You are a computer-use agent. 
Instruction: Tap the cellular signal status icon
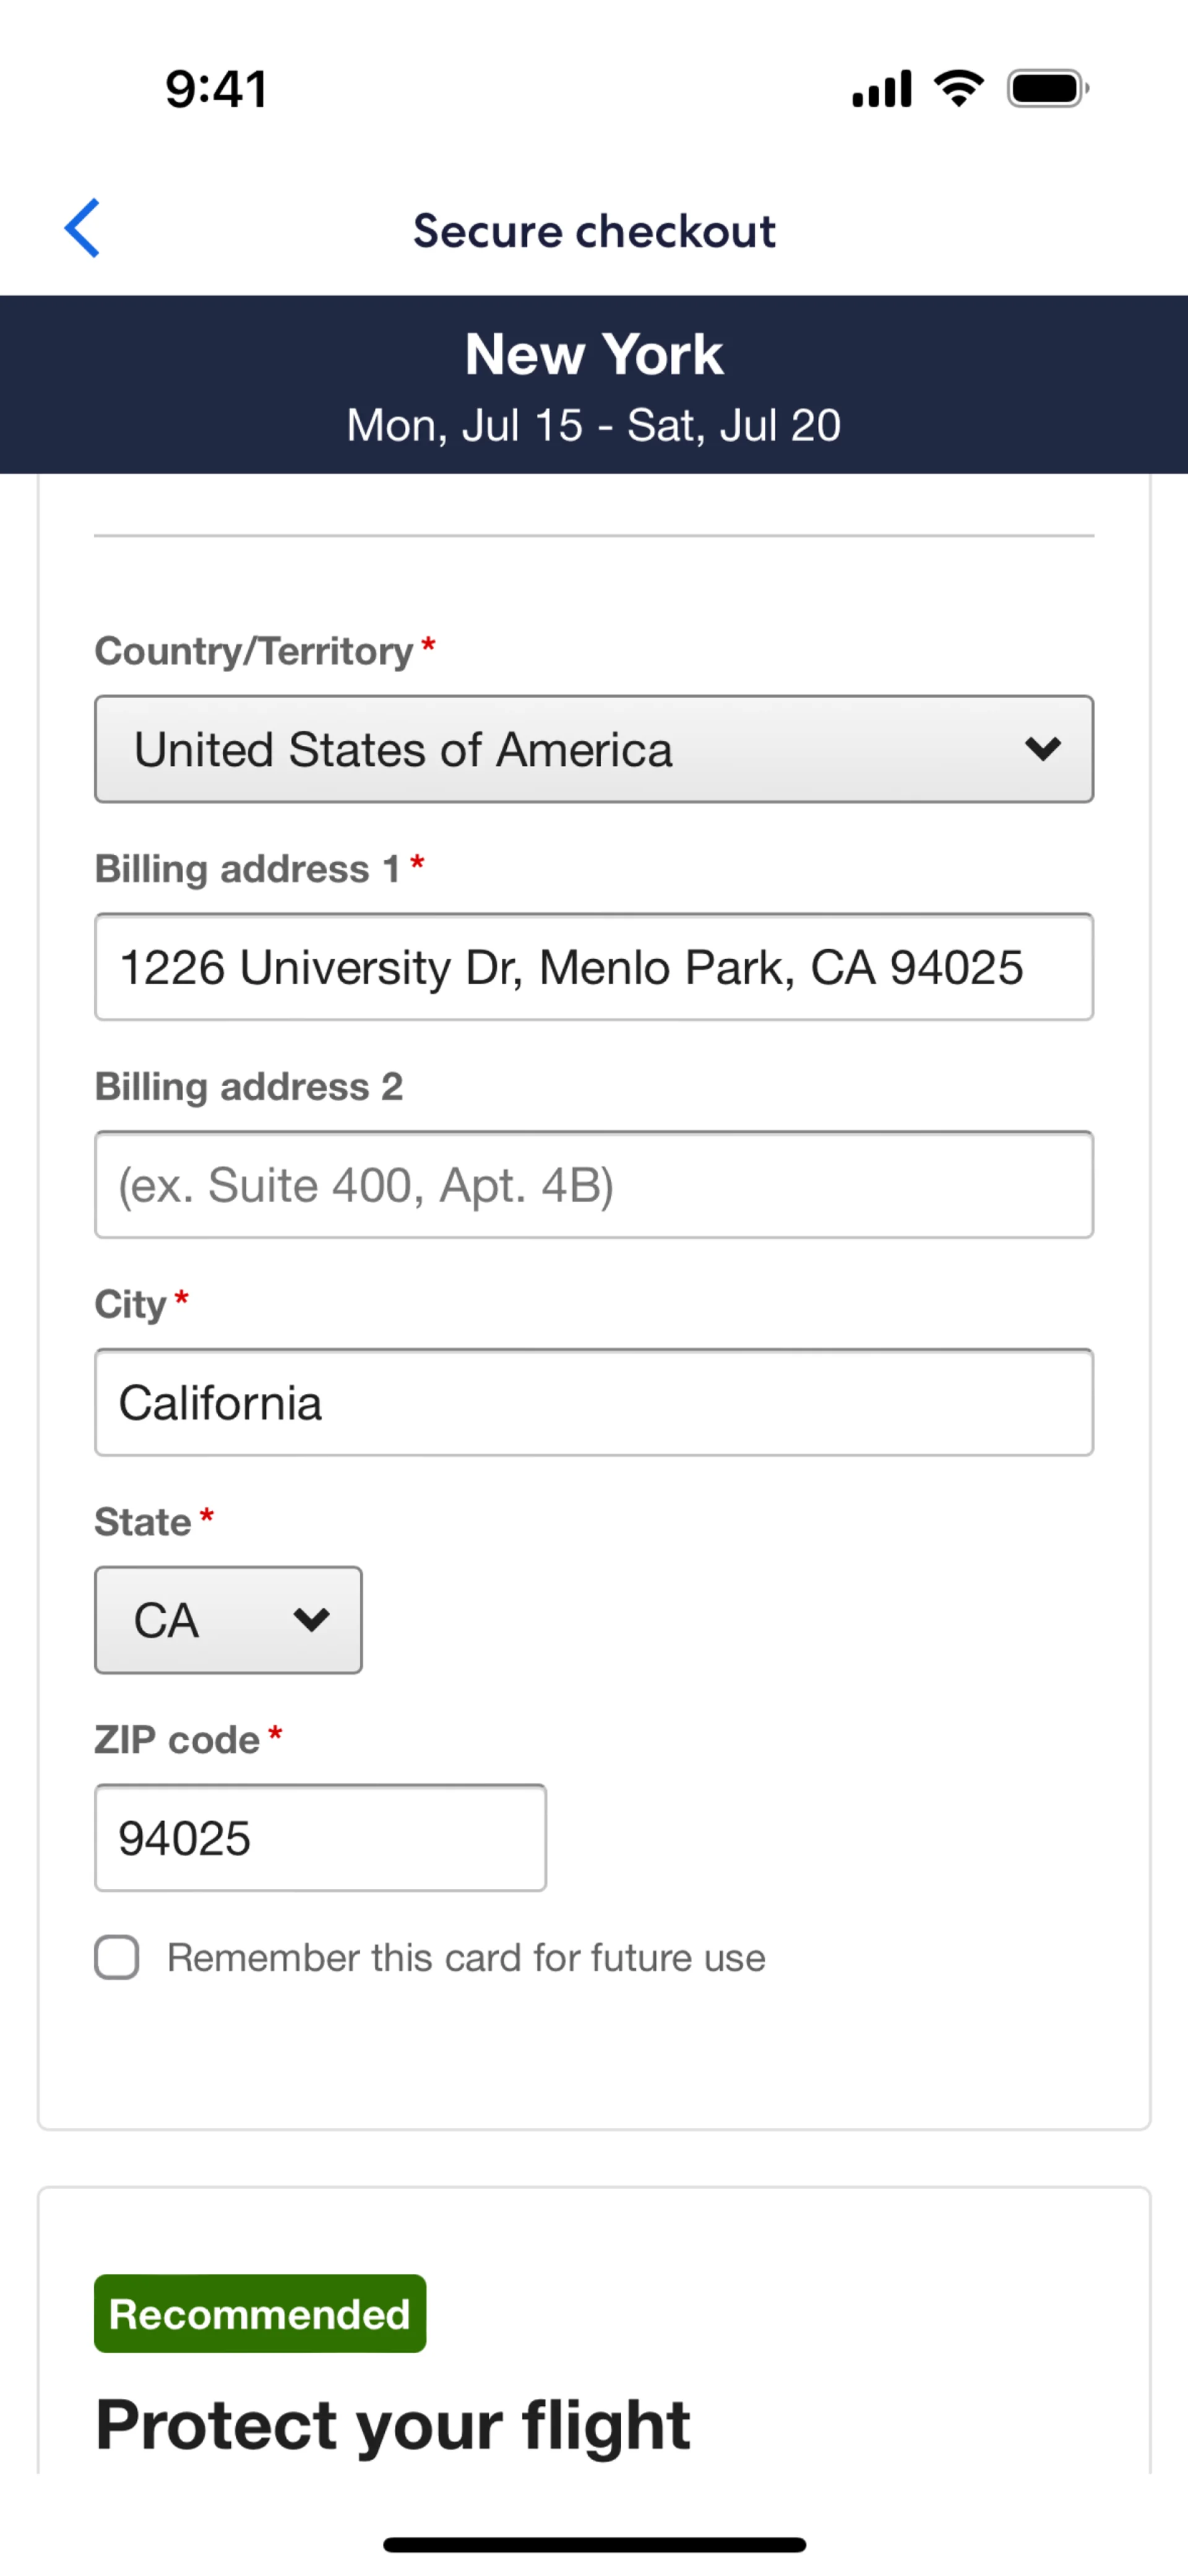click(x=881, y=89)
